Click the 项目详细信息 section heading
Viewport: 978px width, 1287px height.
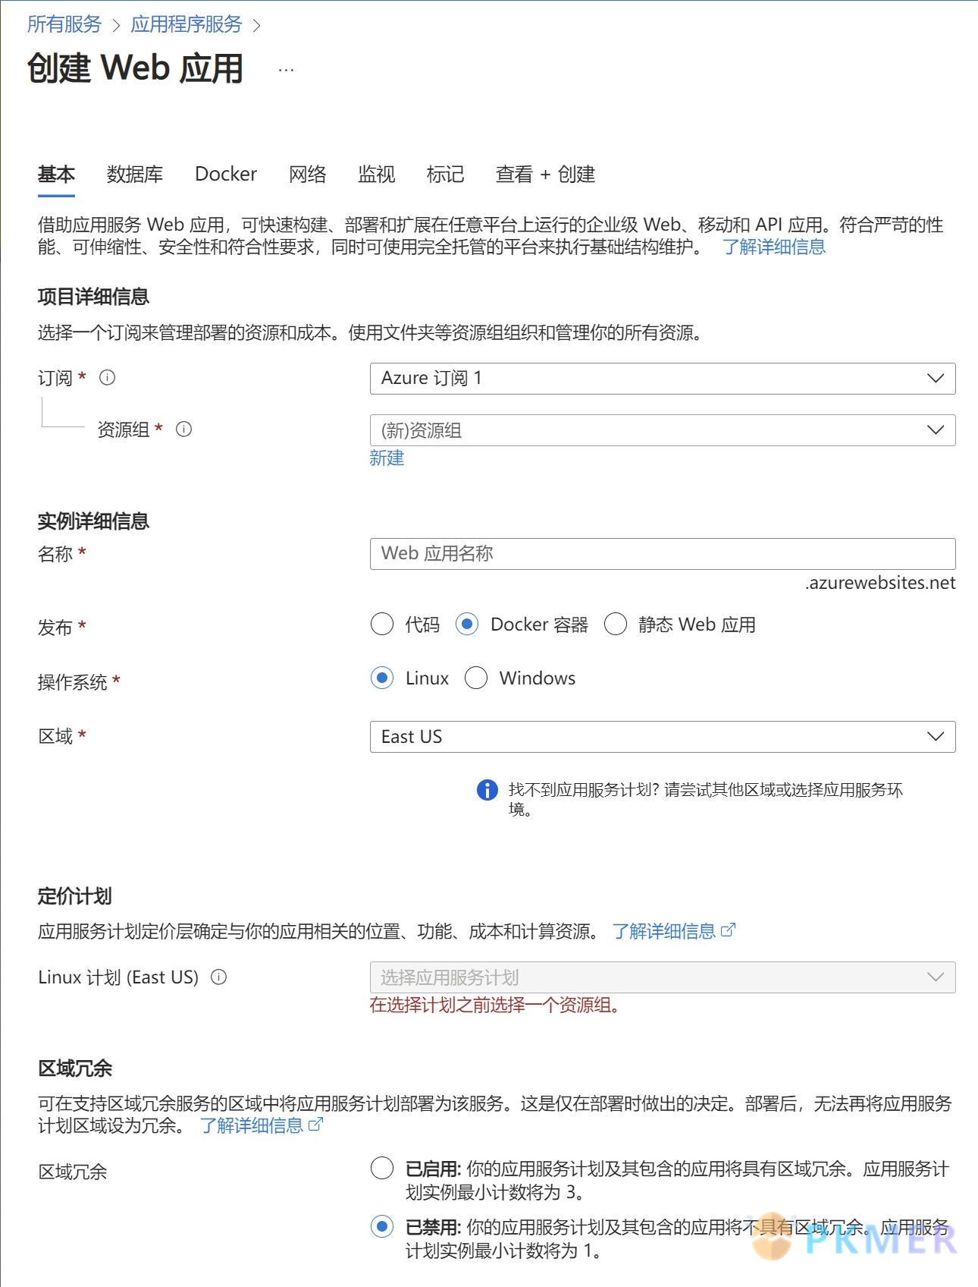(93, 297)
